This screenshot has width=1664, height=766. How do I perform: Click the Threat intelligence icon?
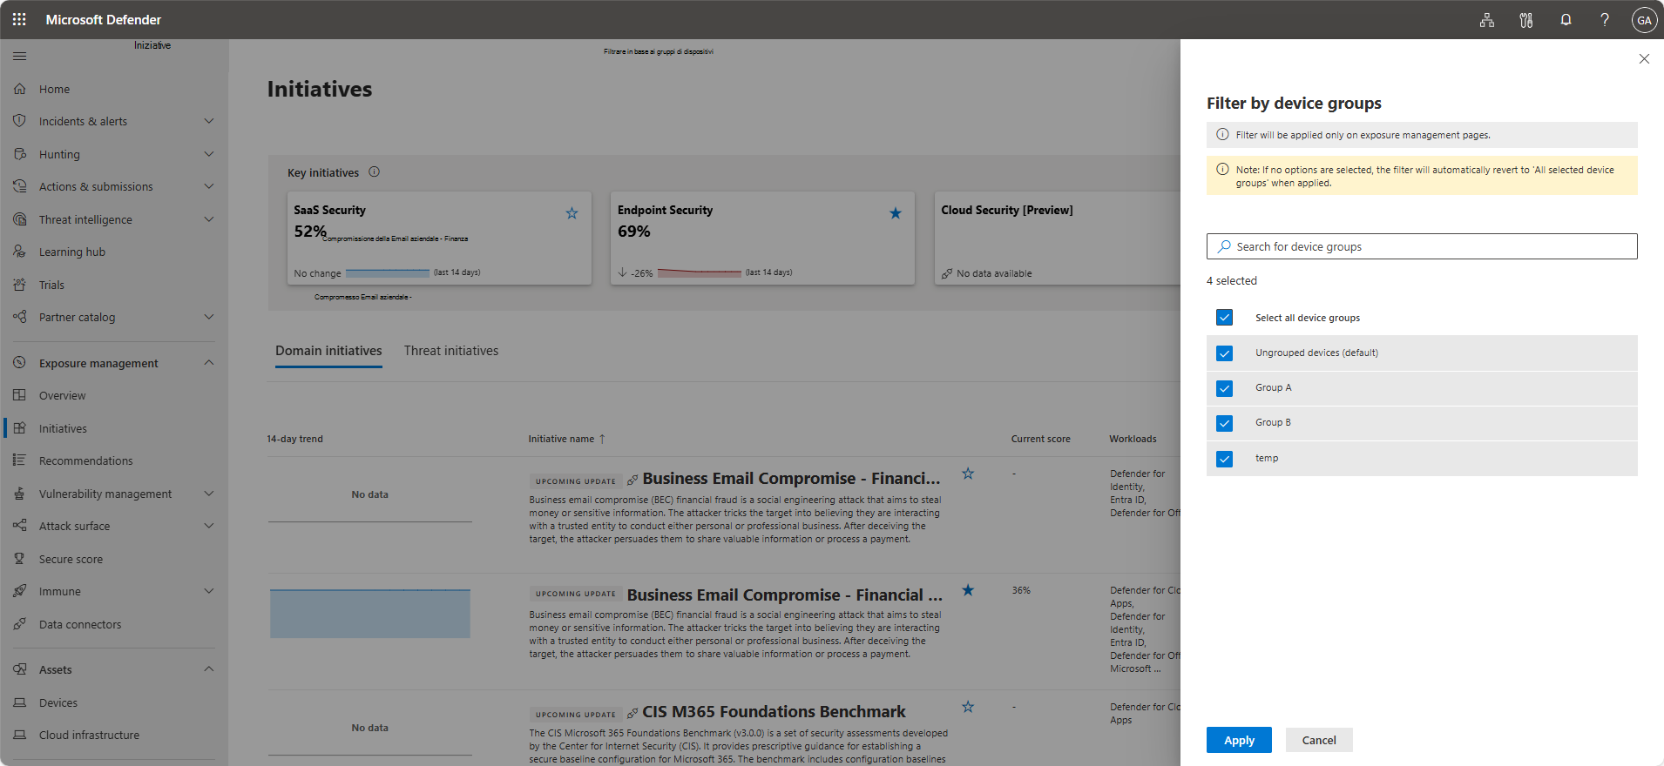(19, 219)
